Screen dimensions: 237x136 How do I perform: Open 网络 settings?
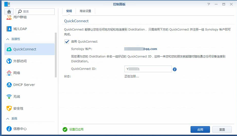point(29,73)
